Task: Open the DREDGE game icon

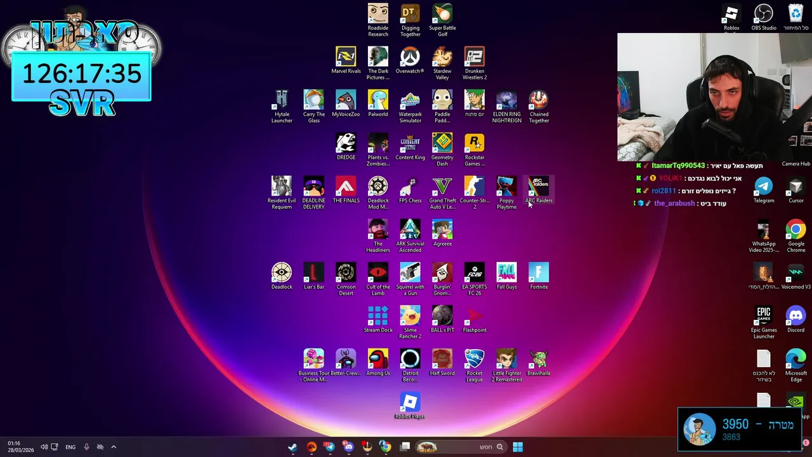Action: click(x=346, y=147)
